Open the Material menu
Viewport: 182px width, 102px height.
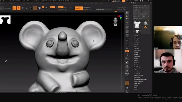[x=42, y=3]
